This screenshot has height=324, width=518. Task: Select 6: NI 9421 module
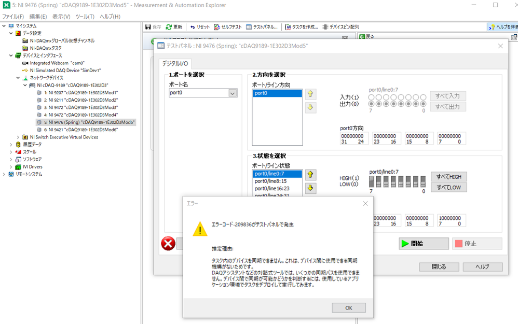(x=81, y=130)
